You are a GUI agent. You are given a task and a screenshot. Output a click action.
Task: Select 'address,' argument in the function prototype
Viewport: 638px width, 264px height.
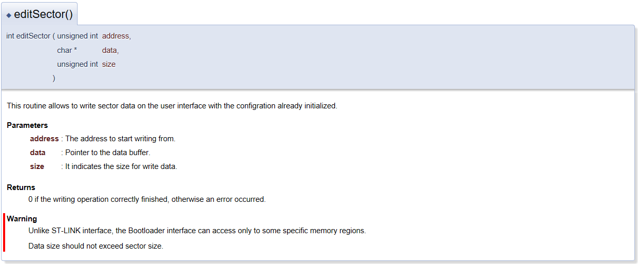click(117, 36)
